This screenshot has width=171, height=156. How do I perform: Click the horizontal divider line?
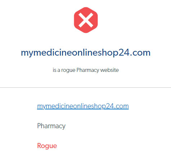tap(85, 87)
